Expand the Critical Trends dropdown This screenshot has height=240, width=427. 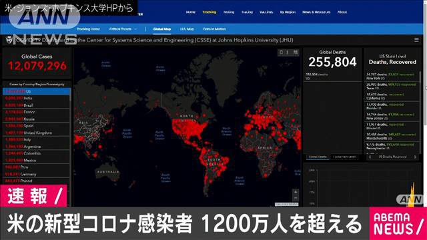click(123, 29)
